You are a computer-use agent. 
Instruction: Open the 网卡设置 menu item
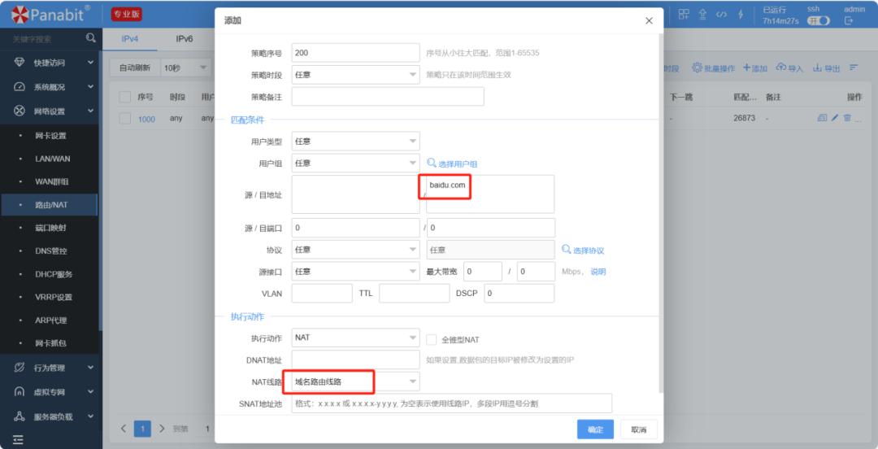[x=50, y=136]
